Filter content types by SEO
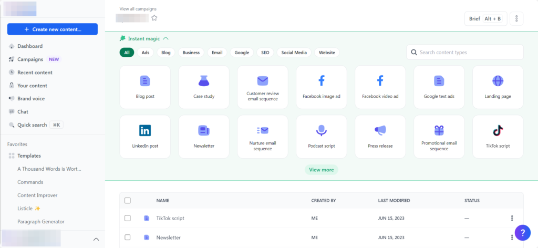Viewport: 538px width, 248px height. click(x=265, y=53)
